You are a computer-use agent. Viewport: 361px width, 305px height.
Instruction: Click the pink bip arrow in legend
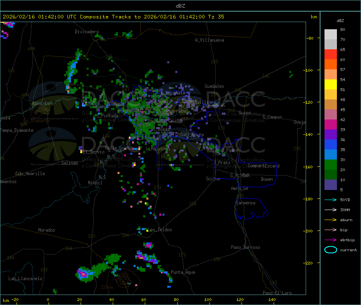331,230
